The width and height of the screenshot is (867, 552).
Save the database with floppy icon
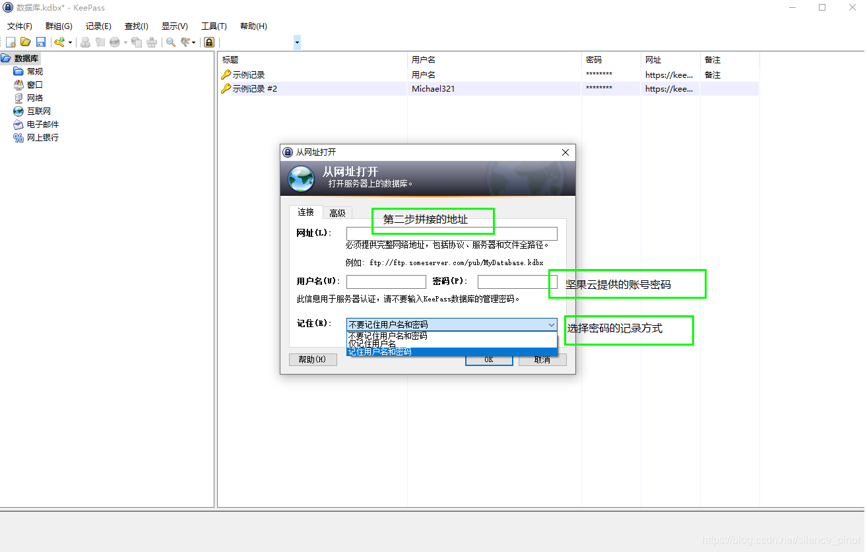click(40, 42)
